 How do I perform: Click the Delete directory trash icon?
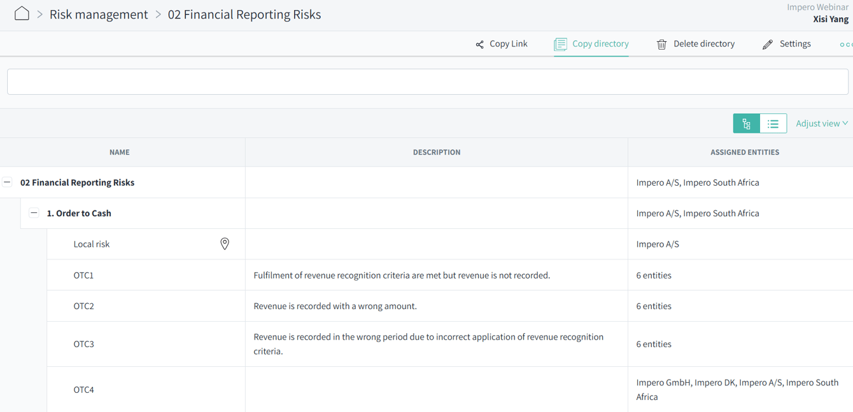662,44
